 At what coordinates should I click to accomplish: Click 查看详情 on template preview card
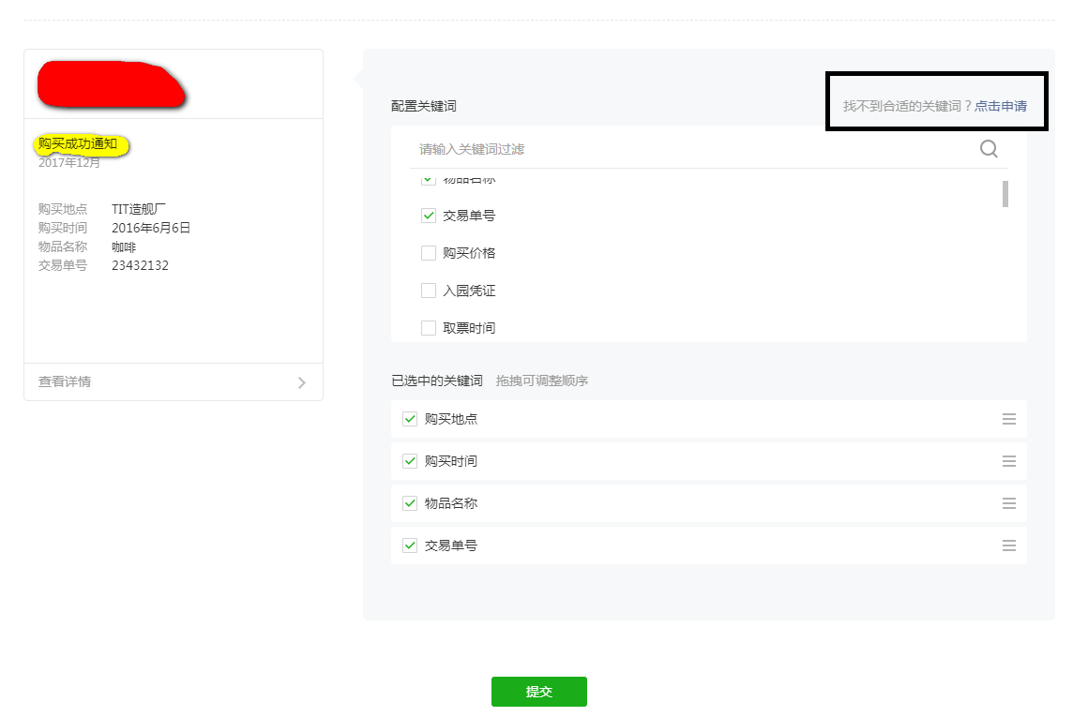65,382
